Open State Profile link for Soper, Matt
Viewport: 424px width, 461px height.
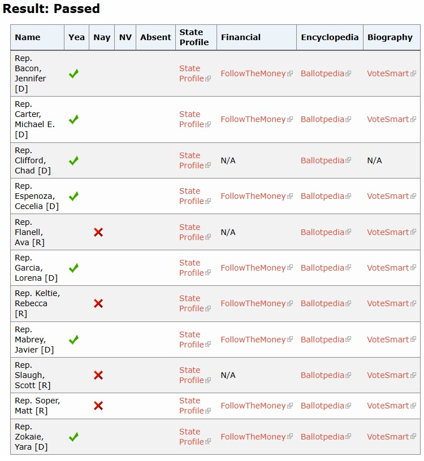tap(195, 406)
